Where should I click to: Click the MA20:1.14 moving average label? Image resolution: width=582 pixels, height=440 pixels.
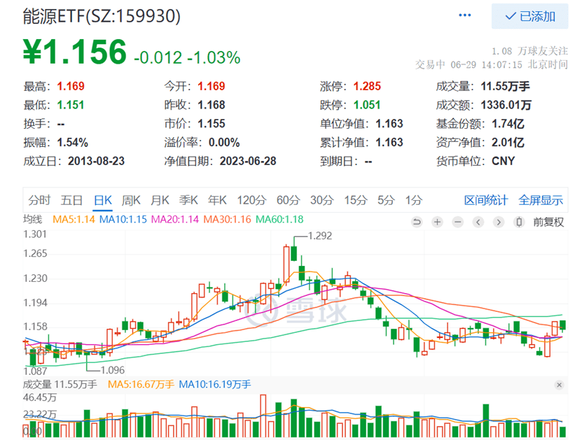pyautogui.click(x=175, y=220)
